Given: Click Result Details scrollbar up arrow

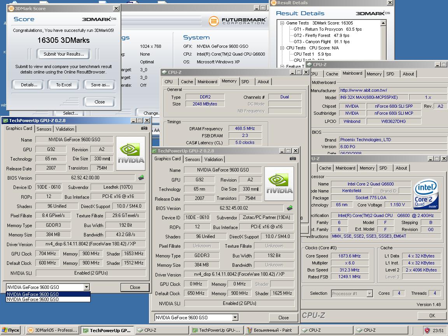Looking at the screenshot, I should (383, 23).
